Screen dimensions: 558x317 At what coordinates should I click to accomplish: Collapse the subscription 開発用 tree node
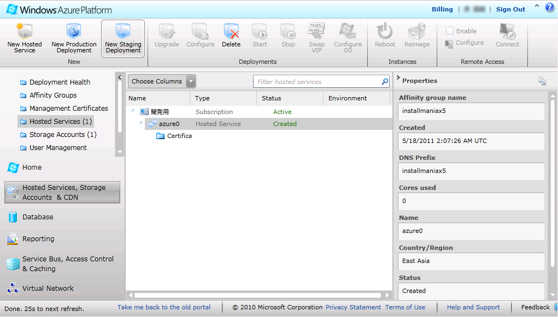(x=132, y=111)
